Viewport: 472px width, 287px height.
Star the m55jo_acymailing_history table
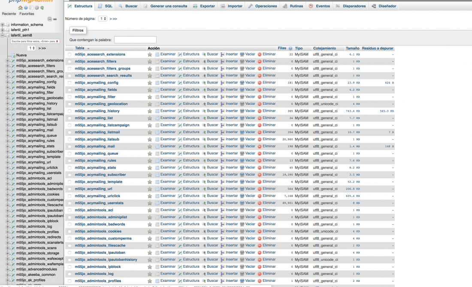(x=150, y=111)
